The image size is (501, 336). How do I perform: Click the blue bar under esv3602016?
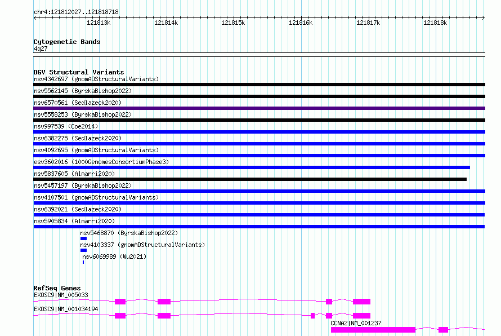252,167
